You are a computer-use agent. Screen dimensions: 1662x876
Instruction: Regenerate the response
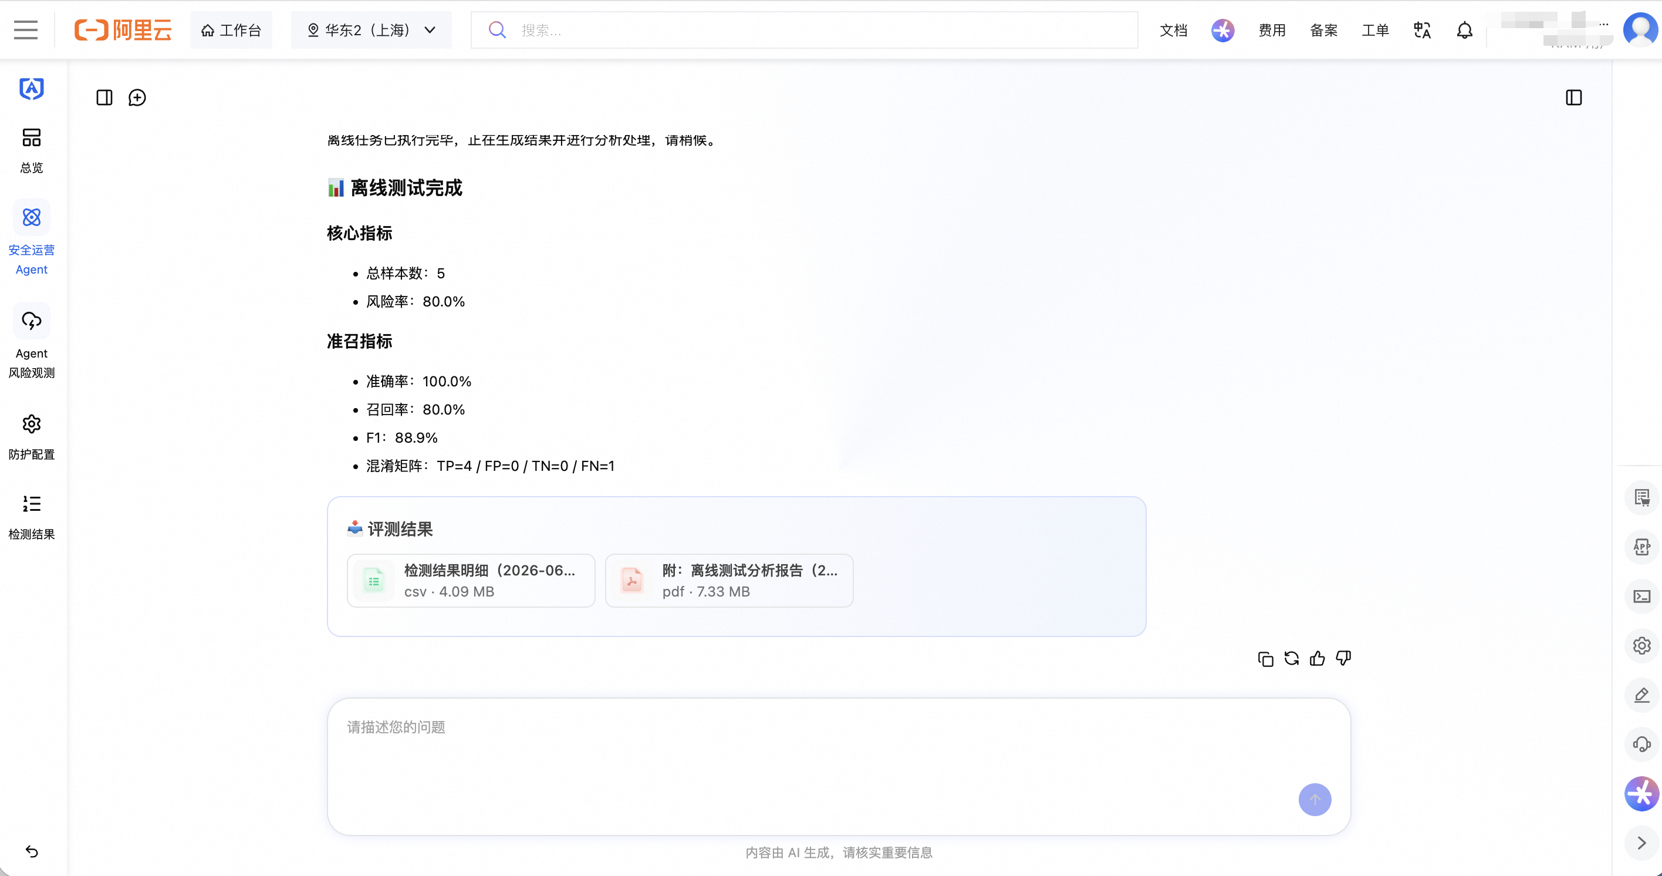point(1292,658)
